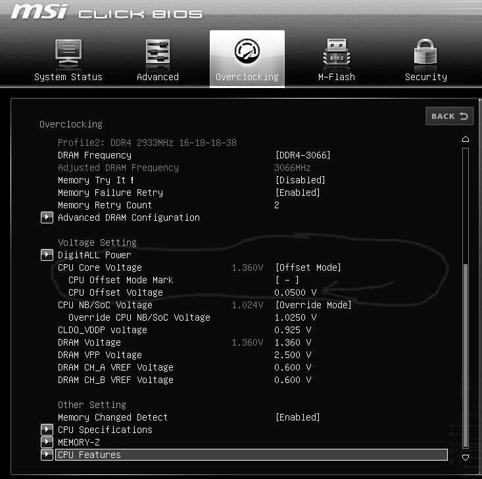Screen dimensions: 482x479
Task: Open CPU NB/SoC Voltage Override Mode dropdown
Action: pyautogui.click(x=313, y=305)
